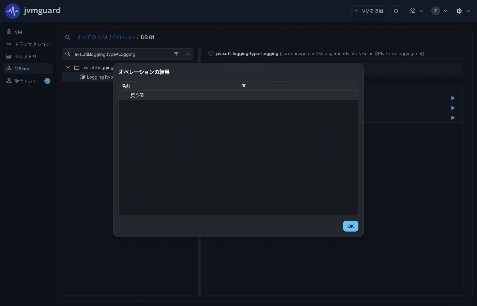Click the breadcrumb search magnifier icon
The width and height of the screenshot is (477, 306).
click(68, 37)
